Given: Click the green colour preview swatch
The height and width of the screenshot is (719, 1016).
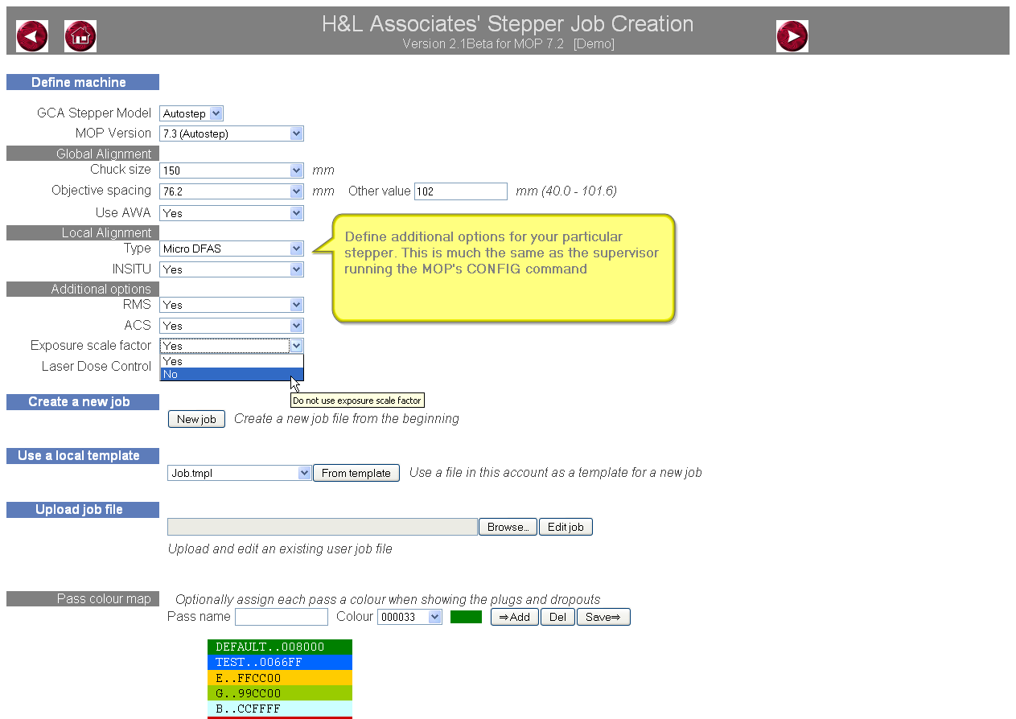Looking at the screenshot, I should (x=466, y=617).
